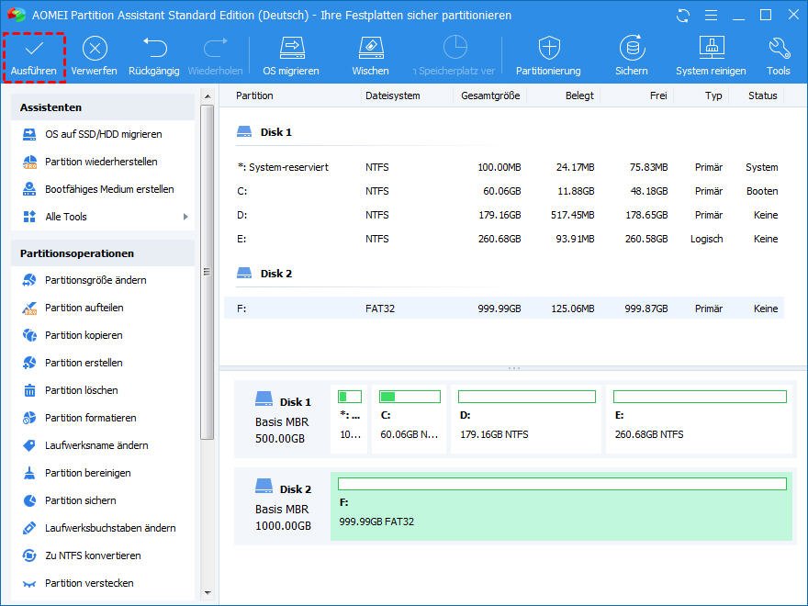Click the Rückgängig undo arrow
Viewport: 808px width, 606px height.
[x=153, y=48]
